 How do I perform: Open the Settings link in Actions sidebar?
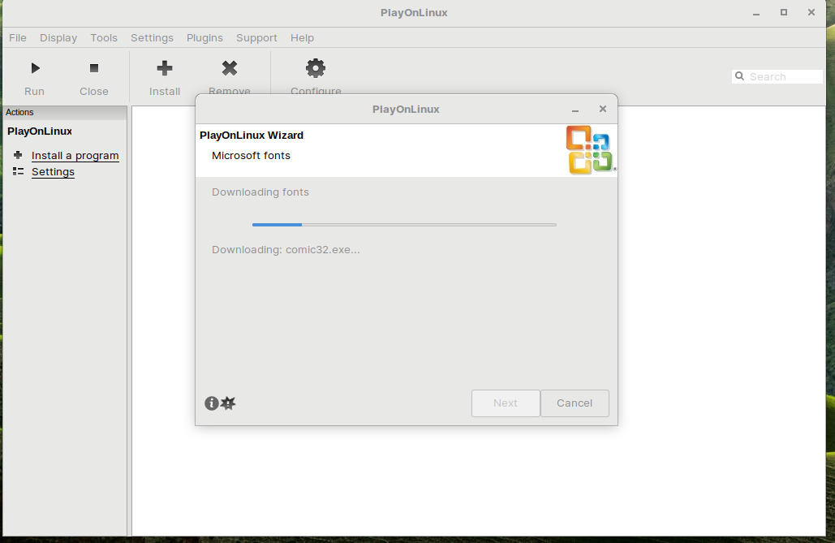tap(53, 171)
